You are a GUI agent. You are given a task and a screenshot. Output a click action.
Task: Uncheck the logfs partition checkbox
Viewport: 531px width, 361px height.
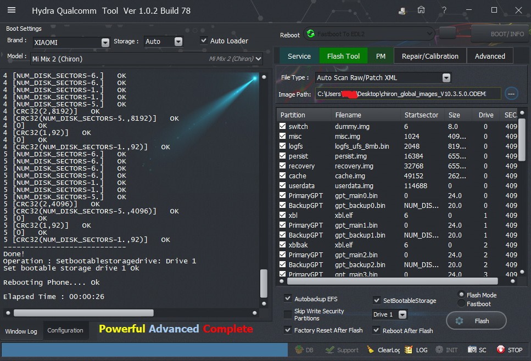pos(282,145)
